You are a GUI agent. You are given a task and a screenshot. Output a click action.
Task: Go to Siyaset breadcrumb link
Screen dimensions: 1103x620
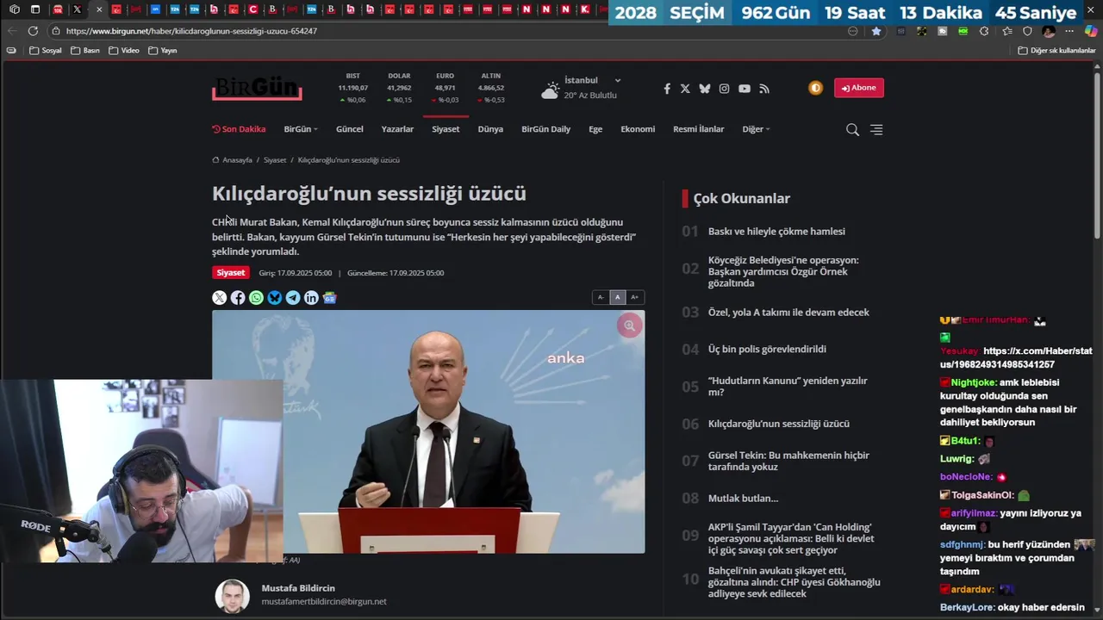[275, 160]
